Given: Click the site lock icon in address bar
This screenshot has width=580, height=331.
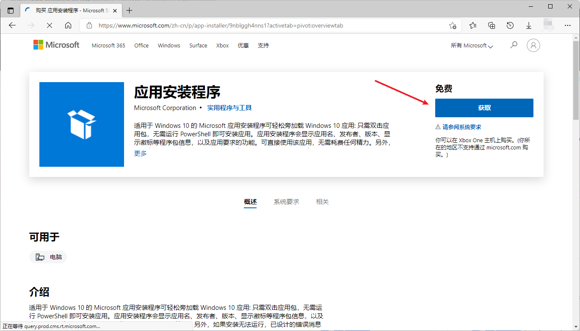Looking at the screenshot, I should coord(89,25).
